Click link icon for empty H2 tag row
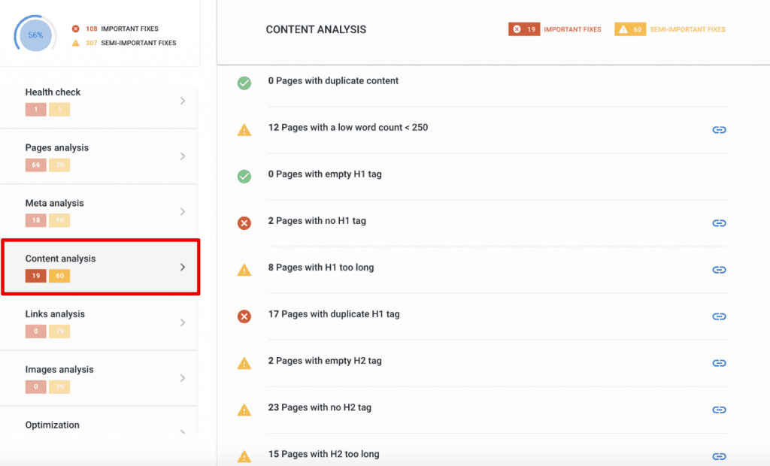The width and height of the screenshot is (770, 466). [719, 363]
